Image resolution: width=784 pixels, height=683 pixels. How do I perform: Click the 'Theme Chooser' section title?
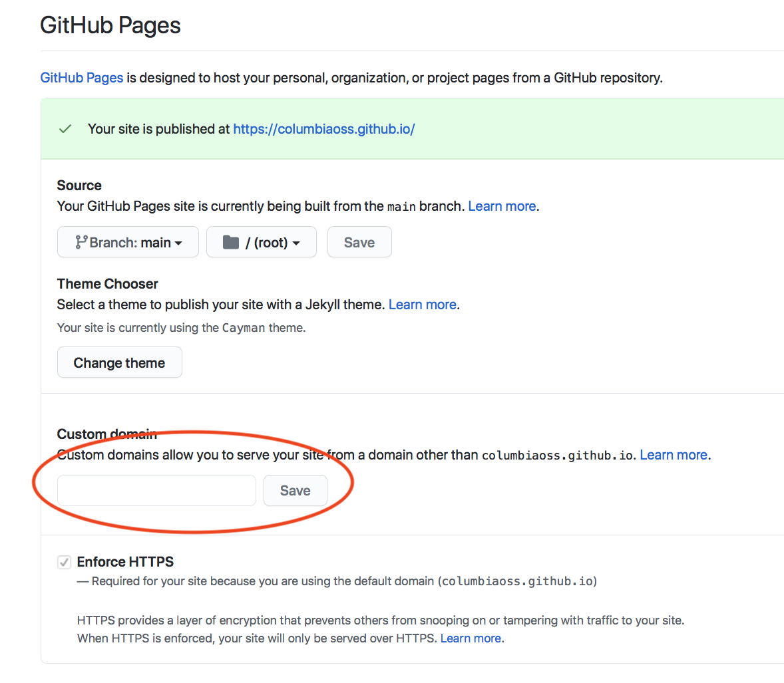tap(108, 284)
